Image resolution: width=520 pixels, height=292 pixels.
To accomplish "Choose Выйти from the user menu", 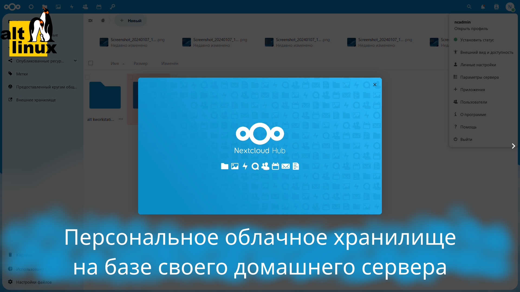I will click(466, 139).
